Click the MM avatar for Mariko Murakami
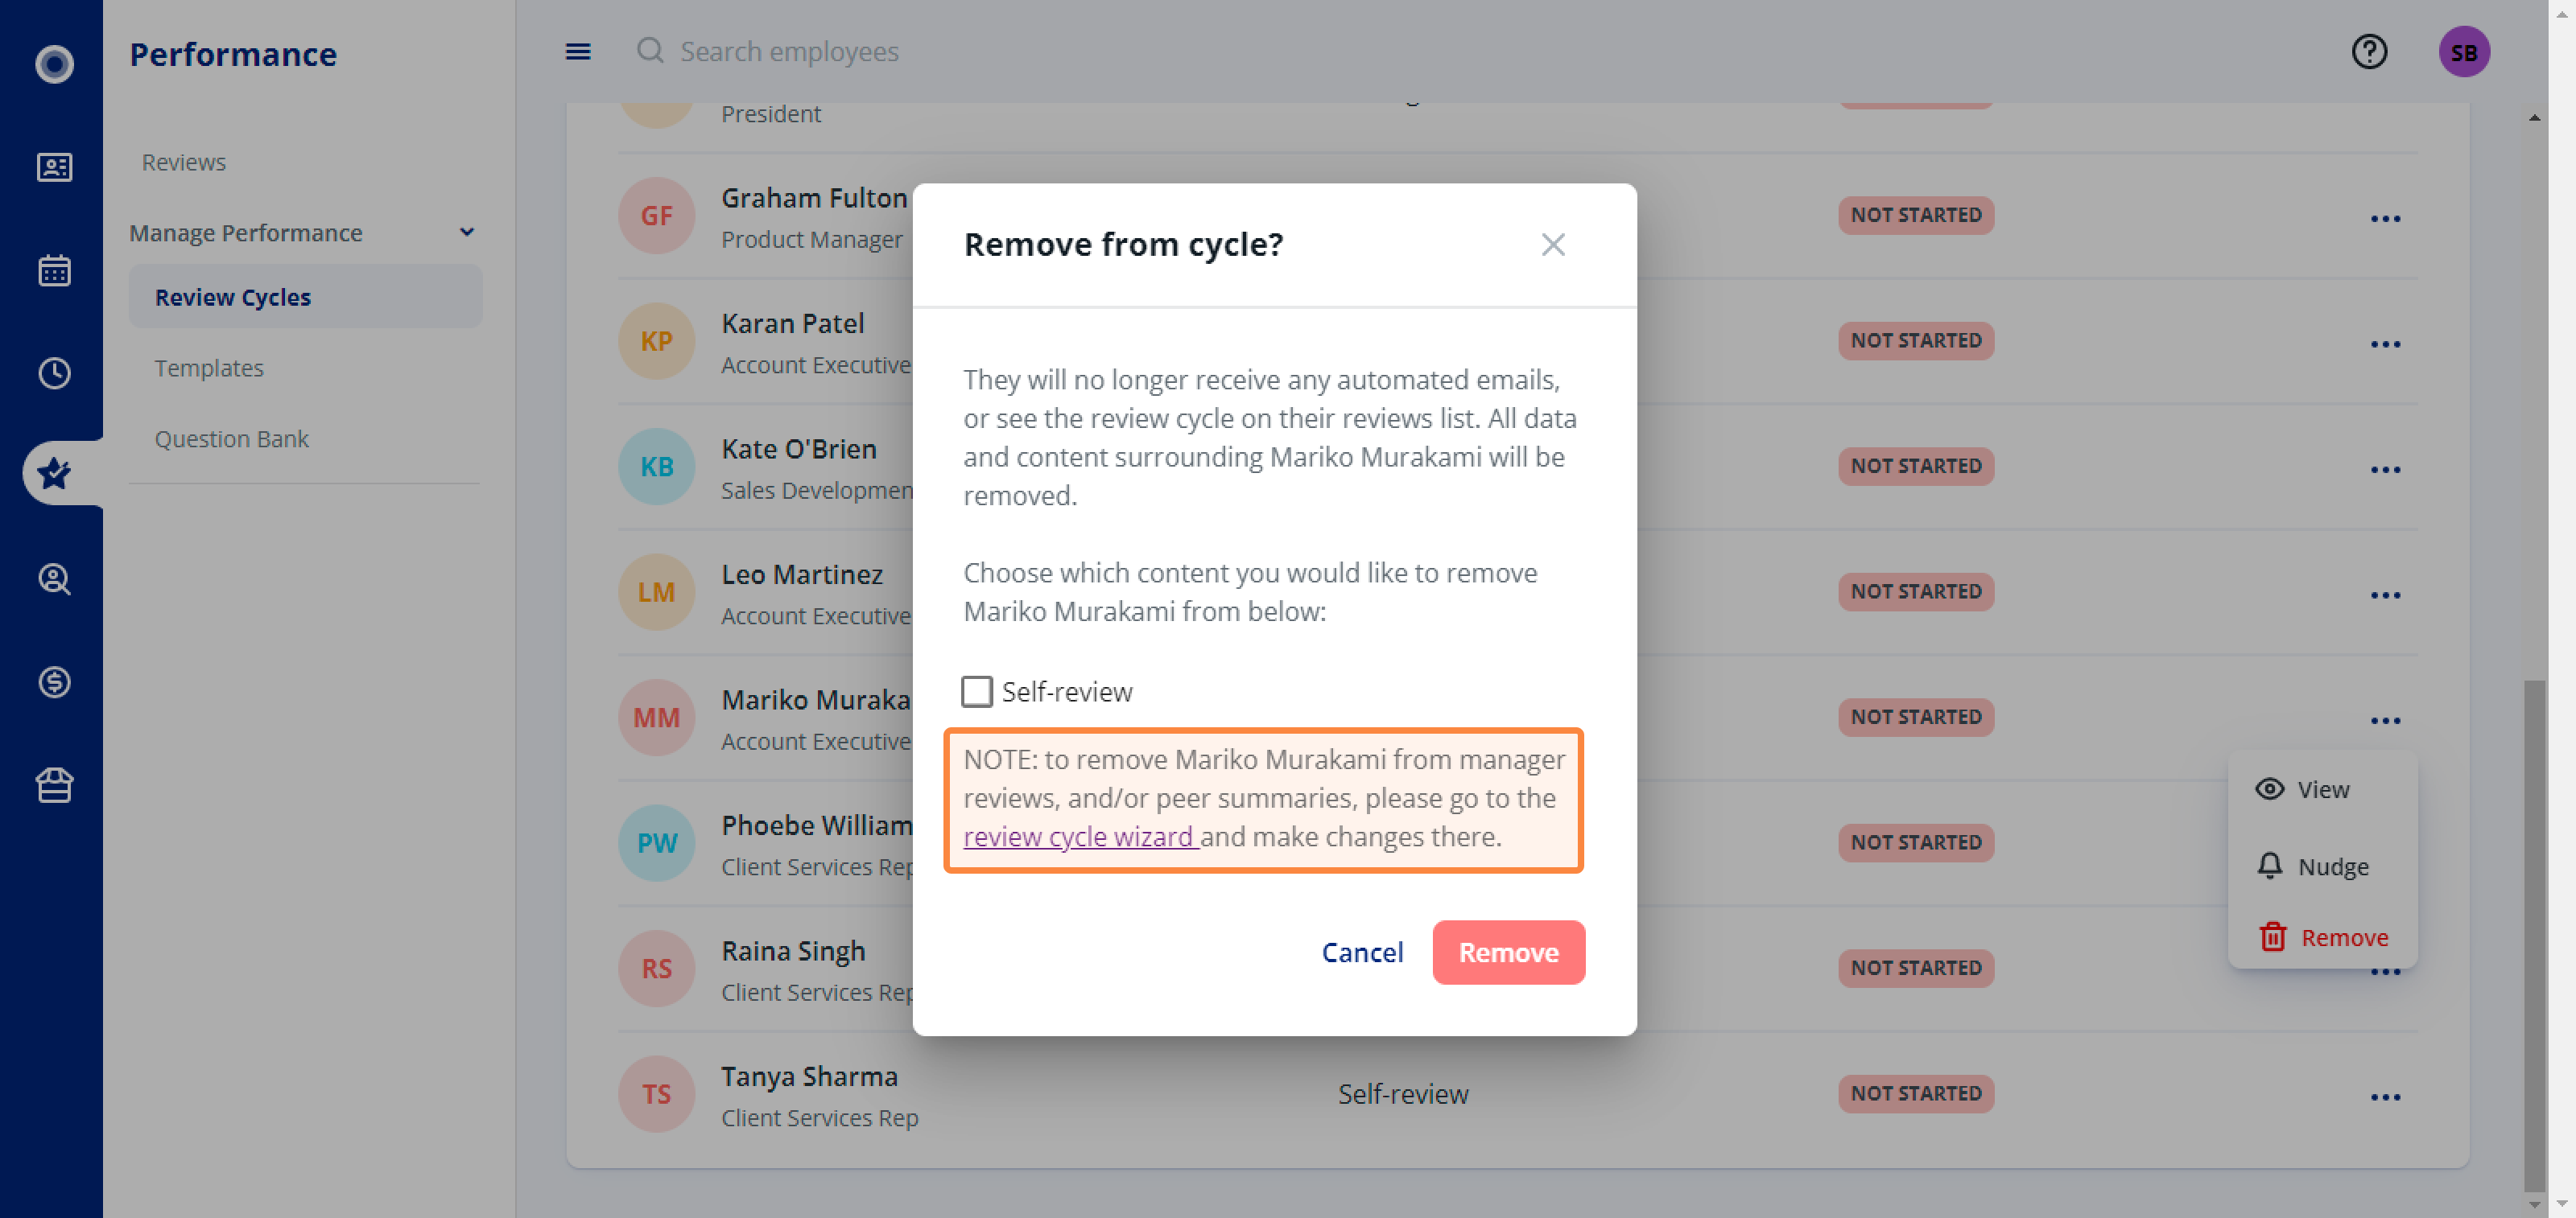This screenshot has width=2576, height=1218. click(656, 718)
